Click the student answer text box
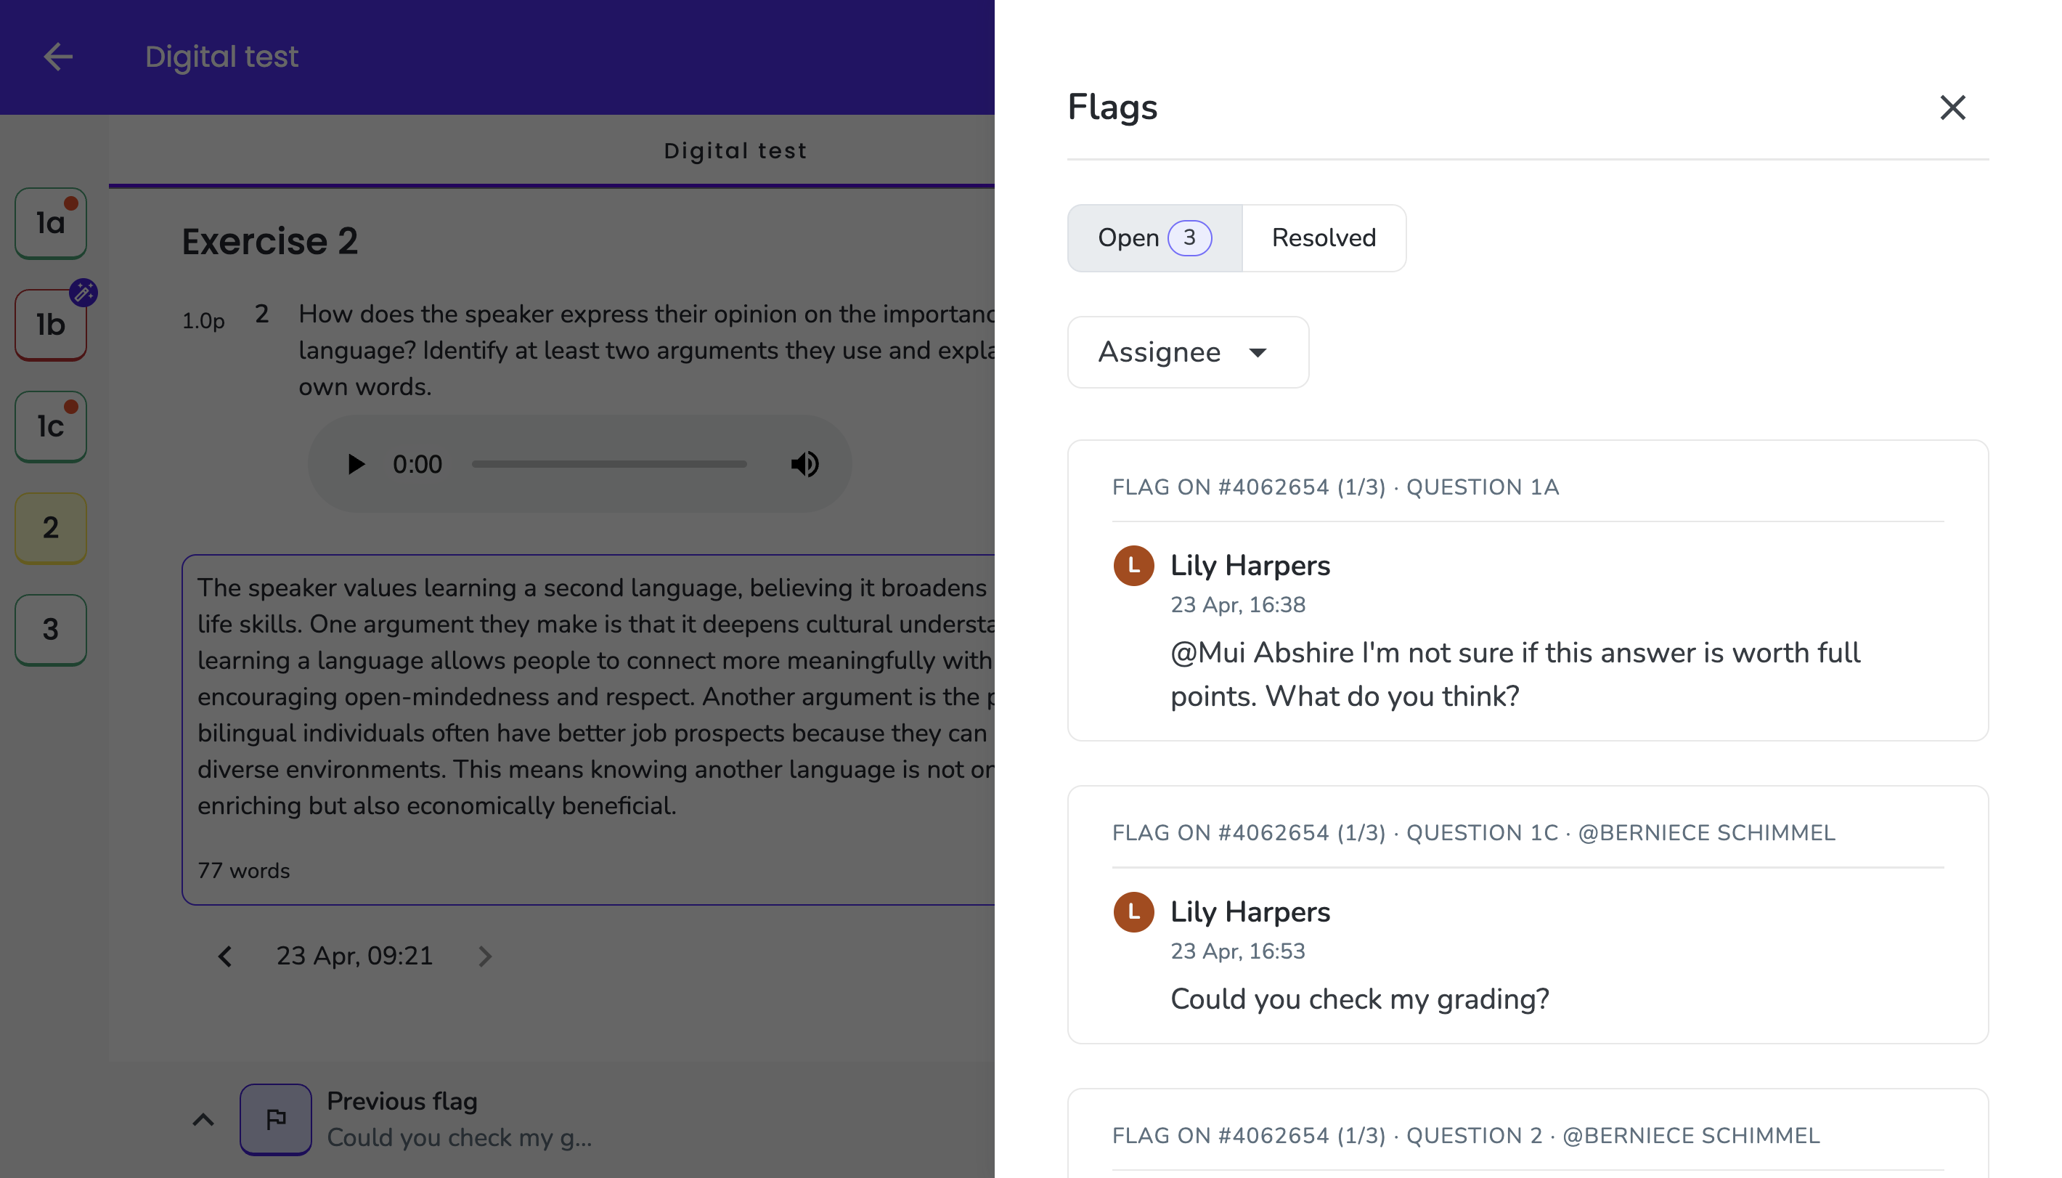 pyautogui.click(x=588, y=729)
